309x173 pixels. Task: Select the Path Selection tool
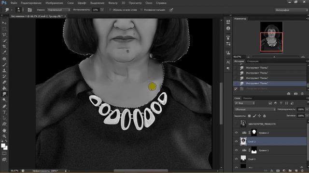click(x=4, y=118)
